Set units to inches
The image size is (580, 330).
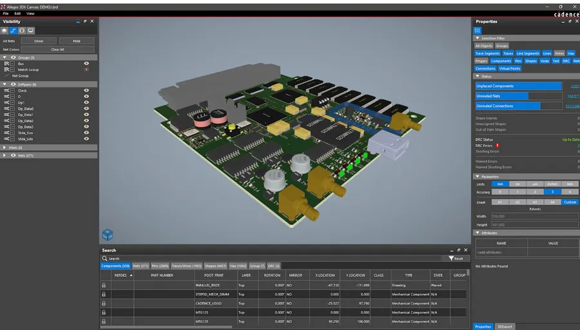click(552, 184)
